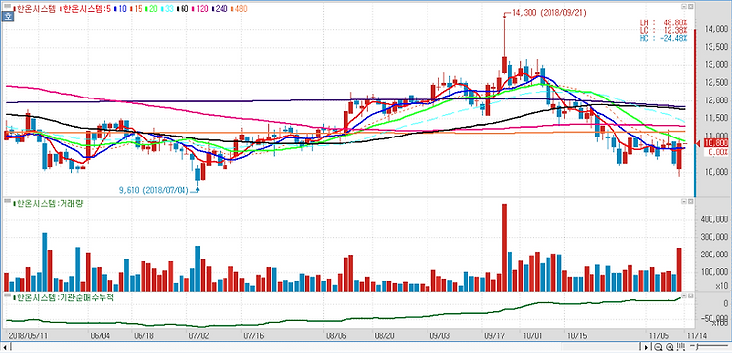Close the 거래량 volume panel
Screen dimensions: 732x353
[x=690, y=201]
